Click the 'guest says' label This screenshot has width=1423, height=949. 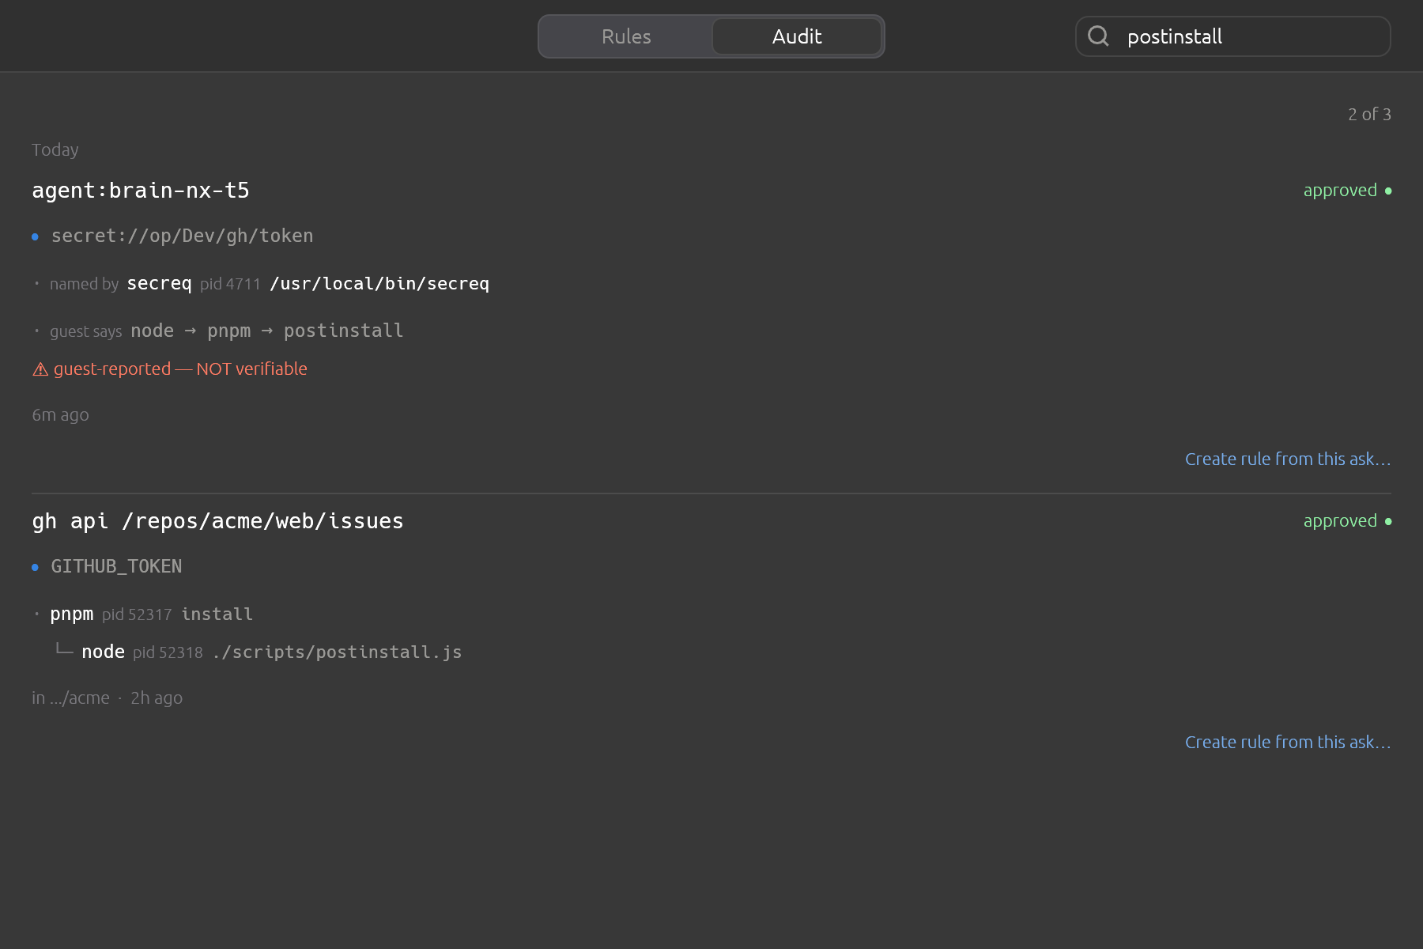pos(85,331)
